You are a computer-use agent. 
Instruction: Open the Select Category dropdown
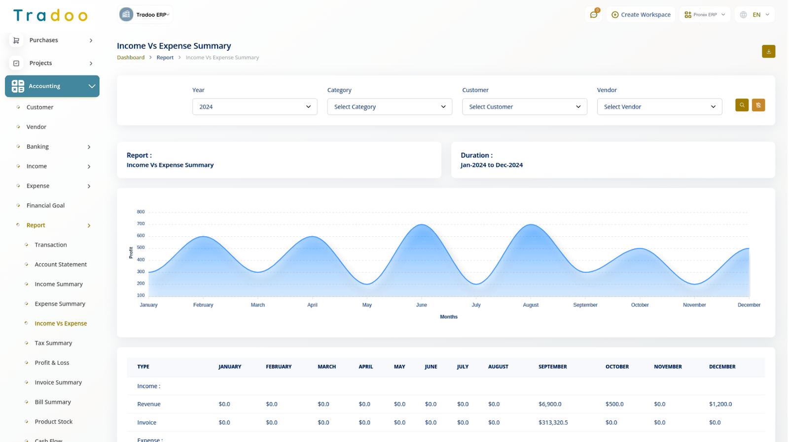click(389, 107)
